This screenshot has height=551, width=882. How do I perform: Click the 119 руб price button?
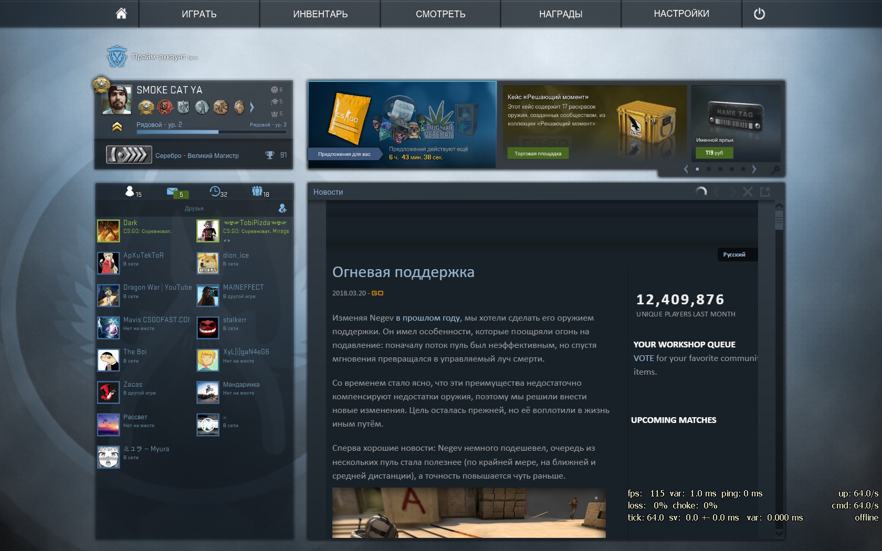click(714, 153)
